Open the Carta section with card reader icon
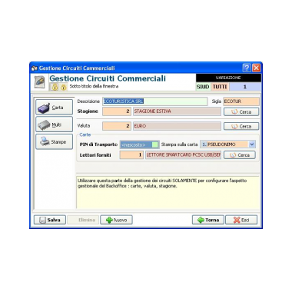Screen dimensions: 292x292 click(54, 108)
